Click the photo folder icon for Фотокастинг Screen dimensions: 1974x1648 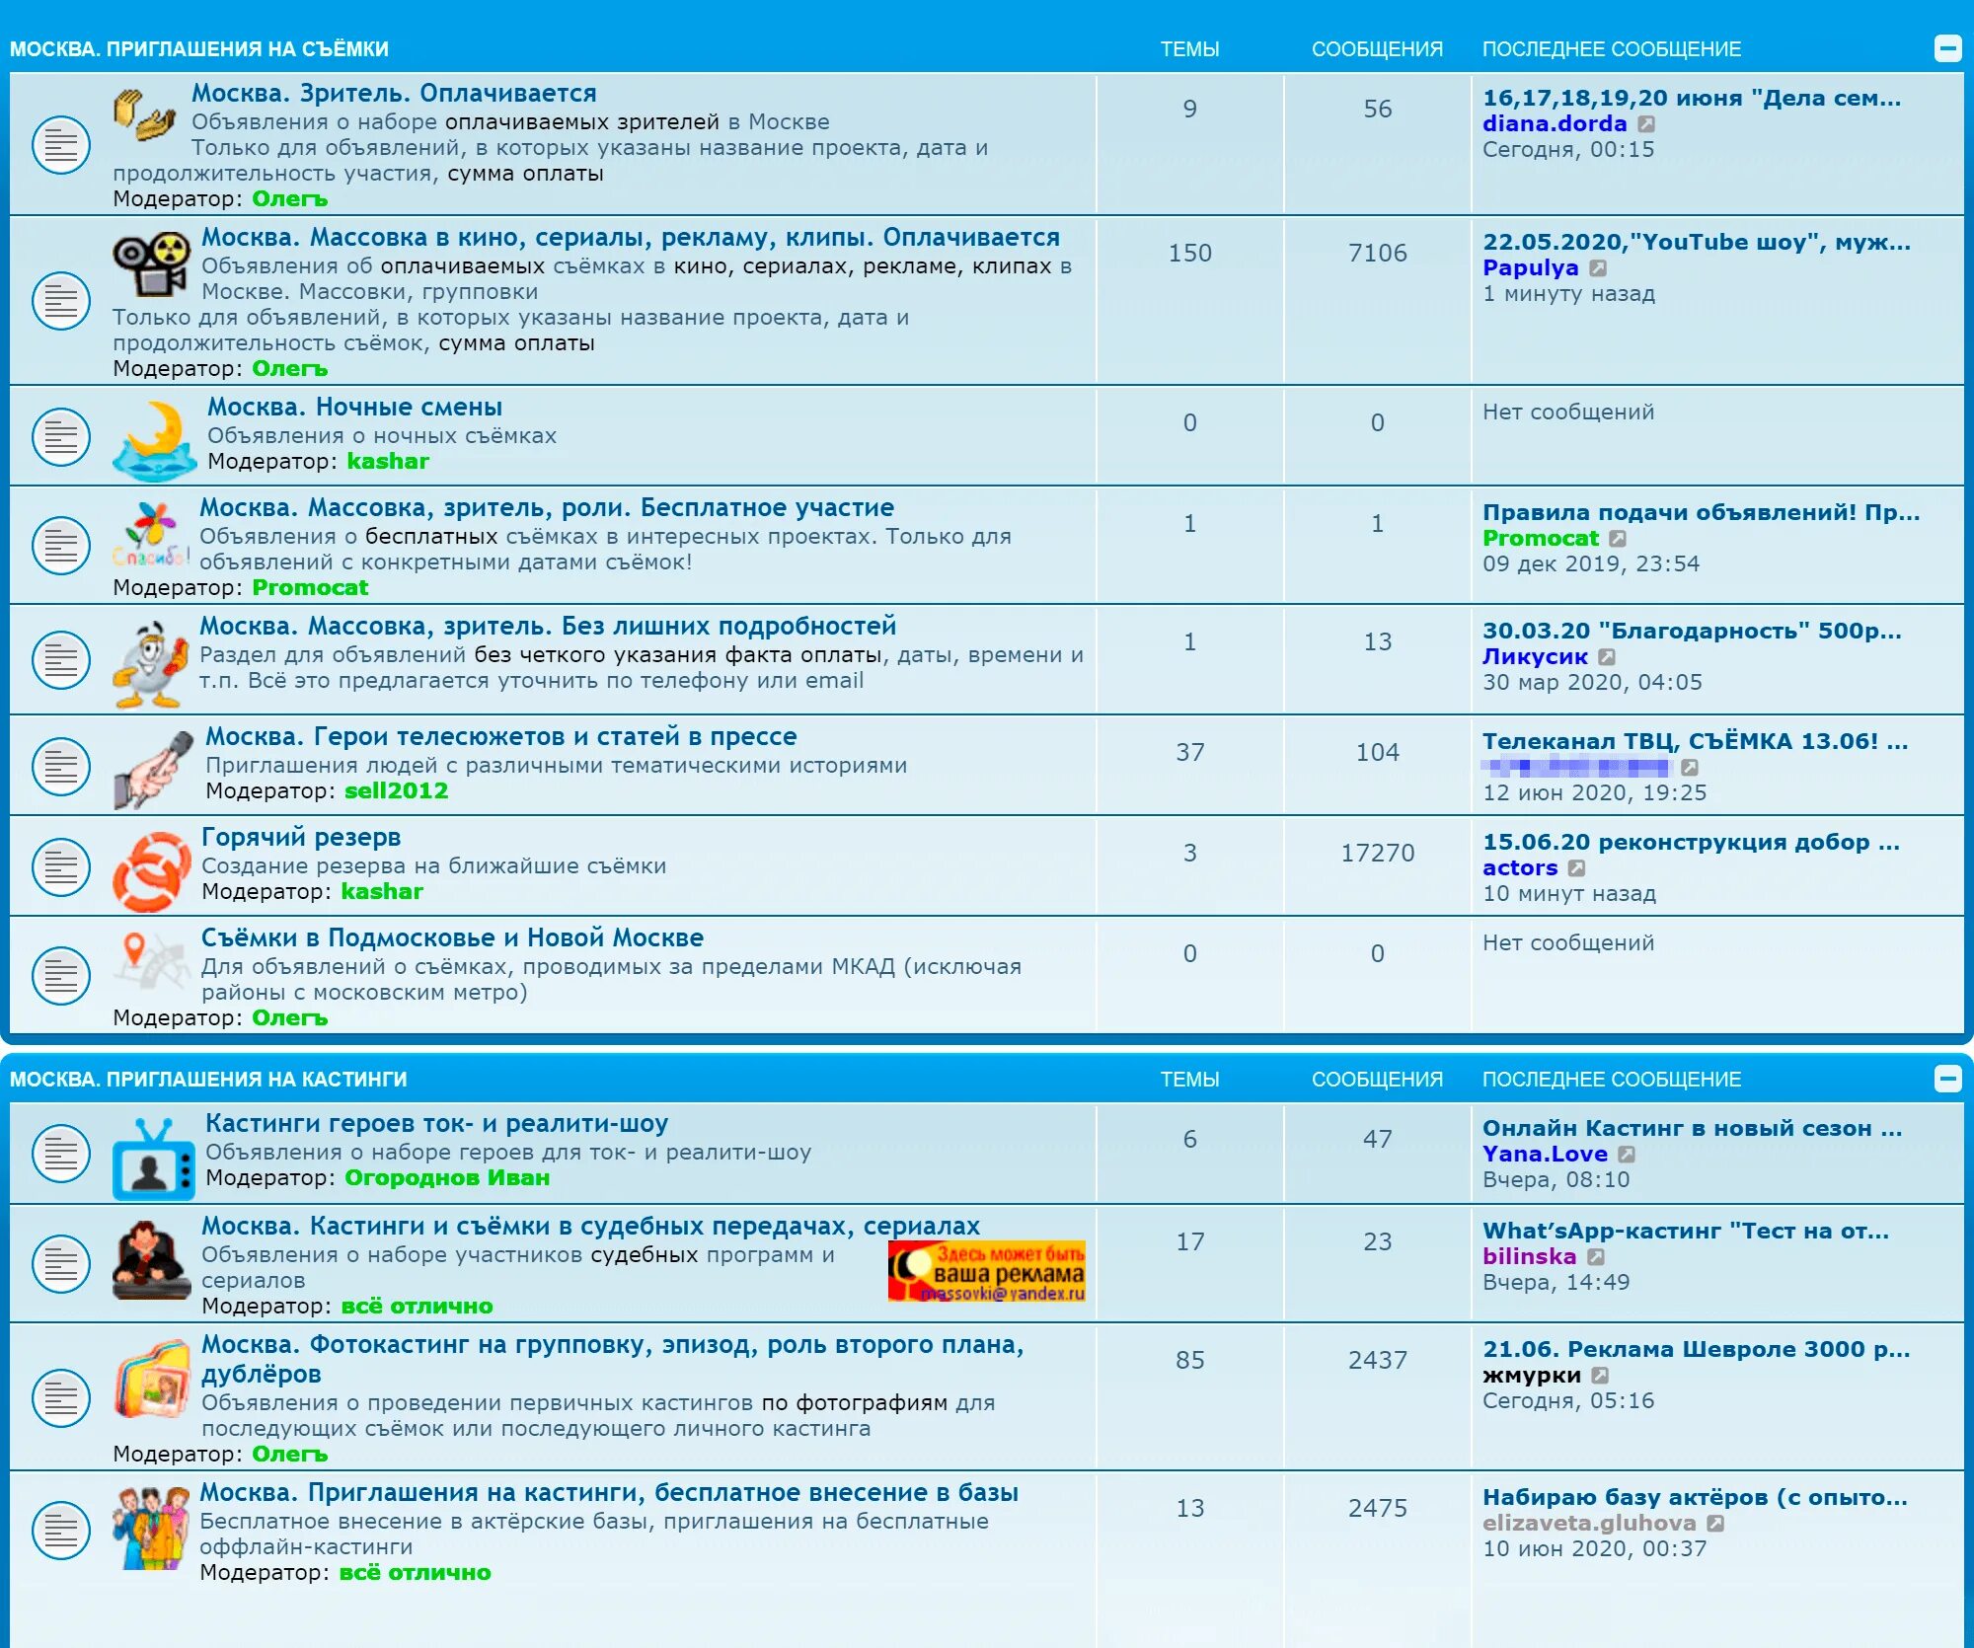151,1380
